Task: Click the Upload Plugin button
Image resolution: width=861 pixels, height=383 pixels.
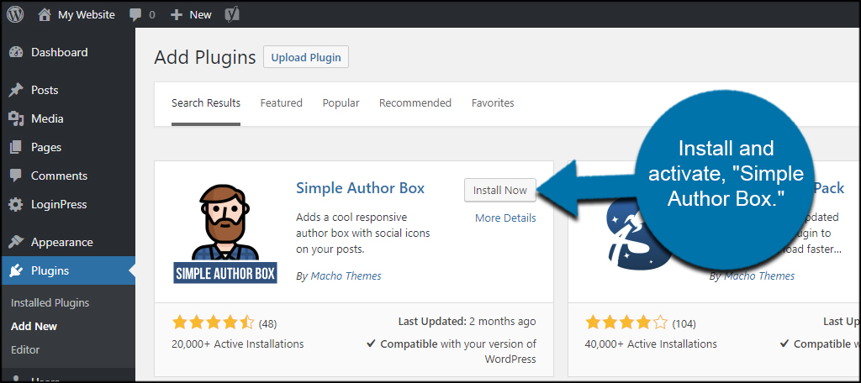Action: (x=306, y=57)
